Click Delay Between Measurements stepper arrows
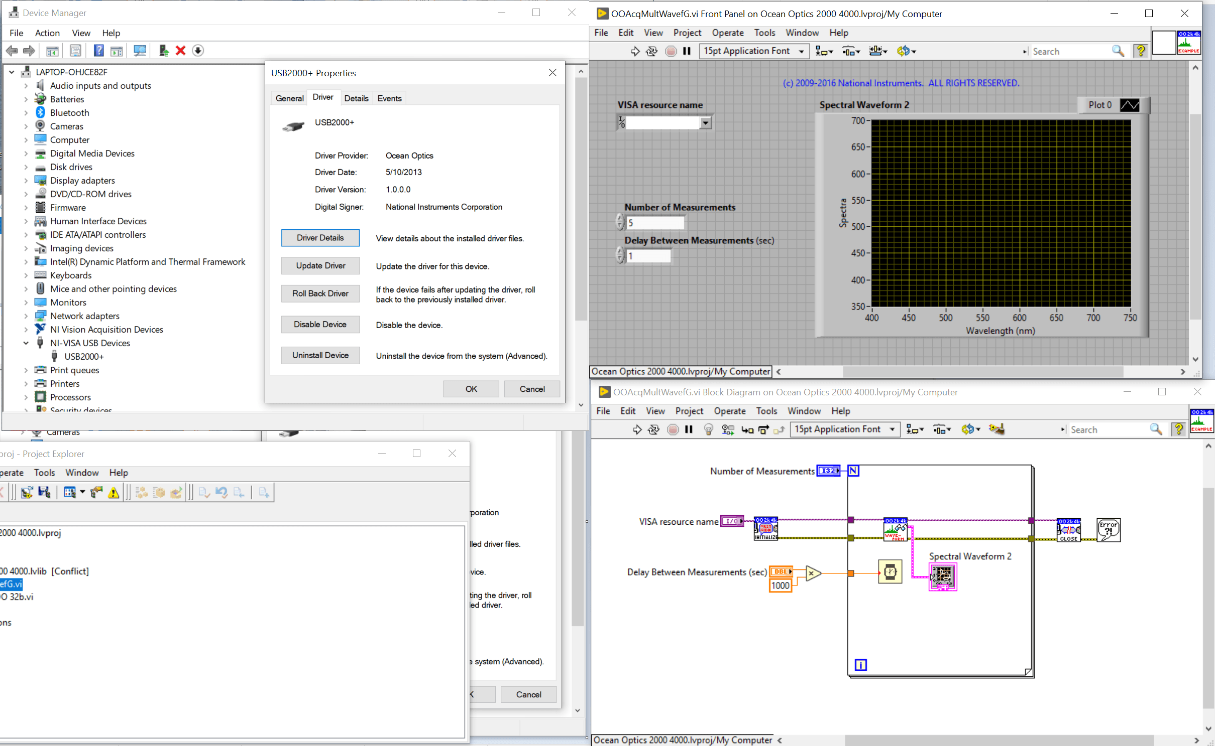 point(620,255)
